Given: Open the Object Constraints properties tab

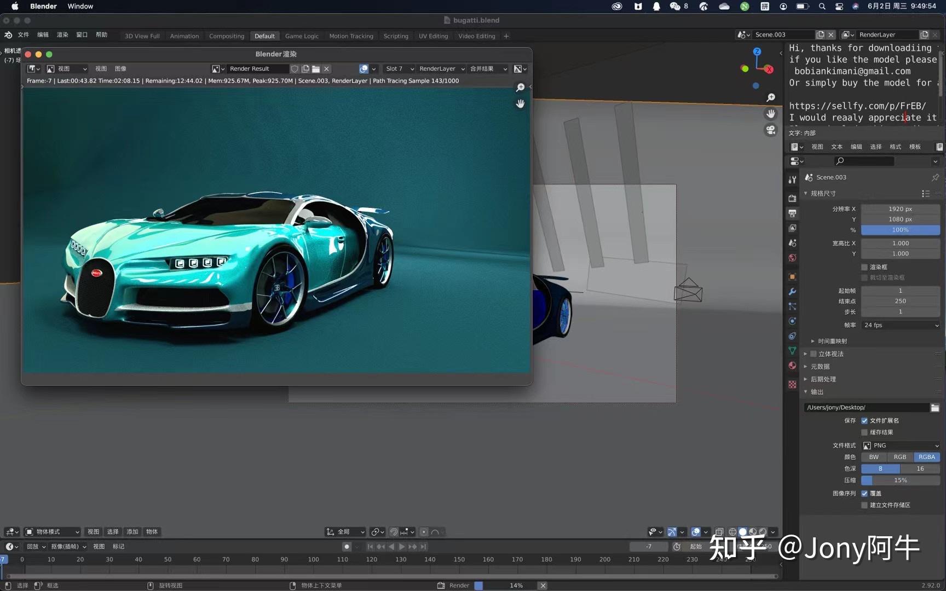Looking at the screenshot, I should click(x=792, y=336).
